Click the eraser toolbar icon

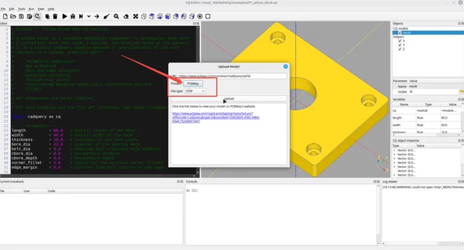[x=126, y=16]
